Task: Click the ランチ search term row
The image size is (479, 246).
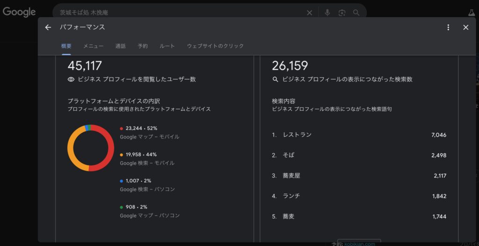Action: (x=359, y=196)
